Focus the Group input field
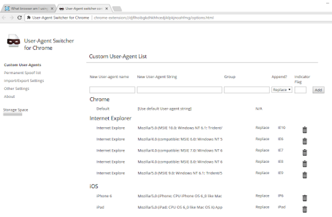 point(247,90)
